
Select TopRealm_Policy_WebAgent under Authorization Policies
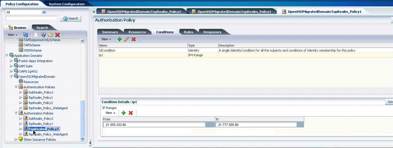pos(48,134)
